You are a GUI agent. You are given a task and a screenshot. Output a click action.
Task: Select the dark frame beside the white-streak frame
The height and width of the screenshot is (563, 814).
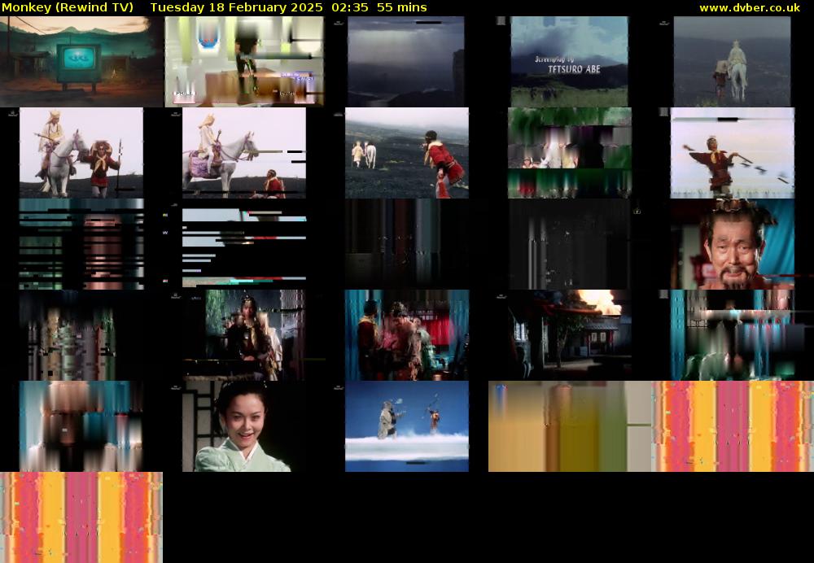pyautogui.click(x=407, y=244)
